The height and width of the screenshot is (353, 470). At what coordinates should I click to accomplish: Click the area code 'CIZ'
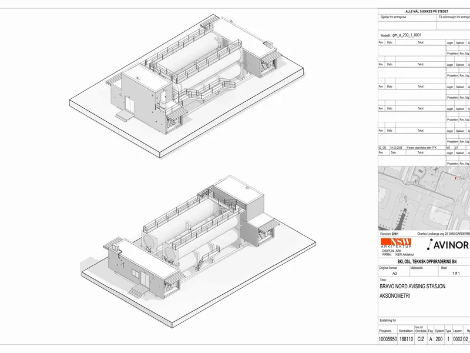point(421,339)
